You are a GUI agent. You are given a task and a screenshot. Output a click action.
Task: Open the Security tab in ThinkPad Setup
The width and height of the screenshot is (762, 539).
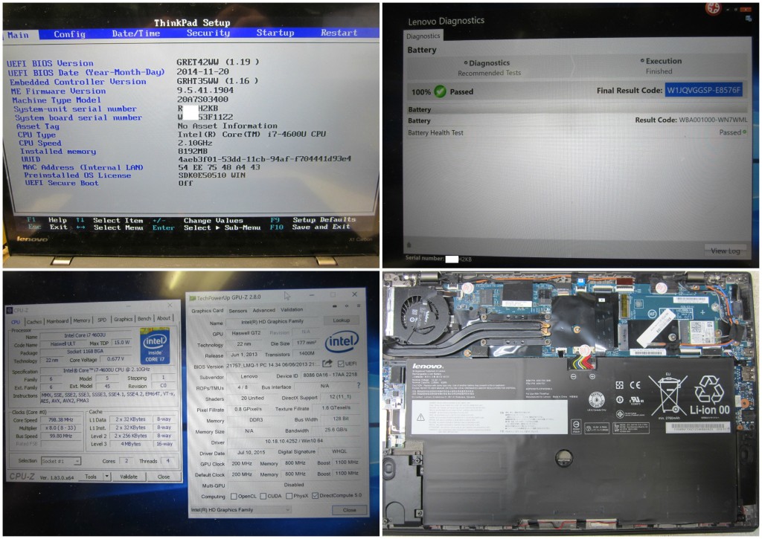point(208,33)
